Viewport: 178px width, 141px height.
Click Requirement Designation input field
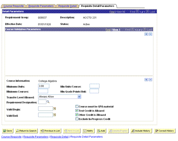42,102
